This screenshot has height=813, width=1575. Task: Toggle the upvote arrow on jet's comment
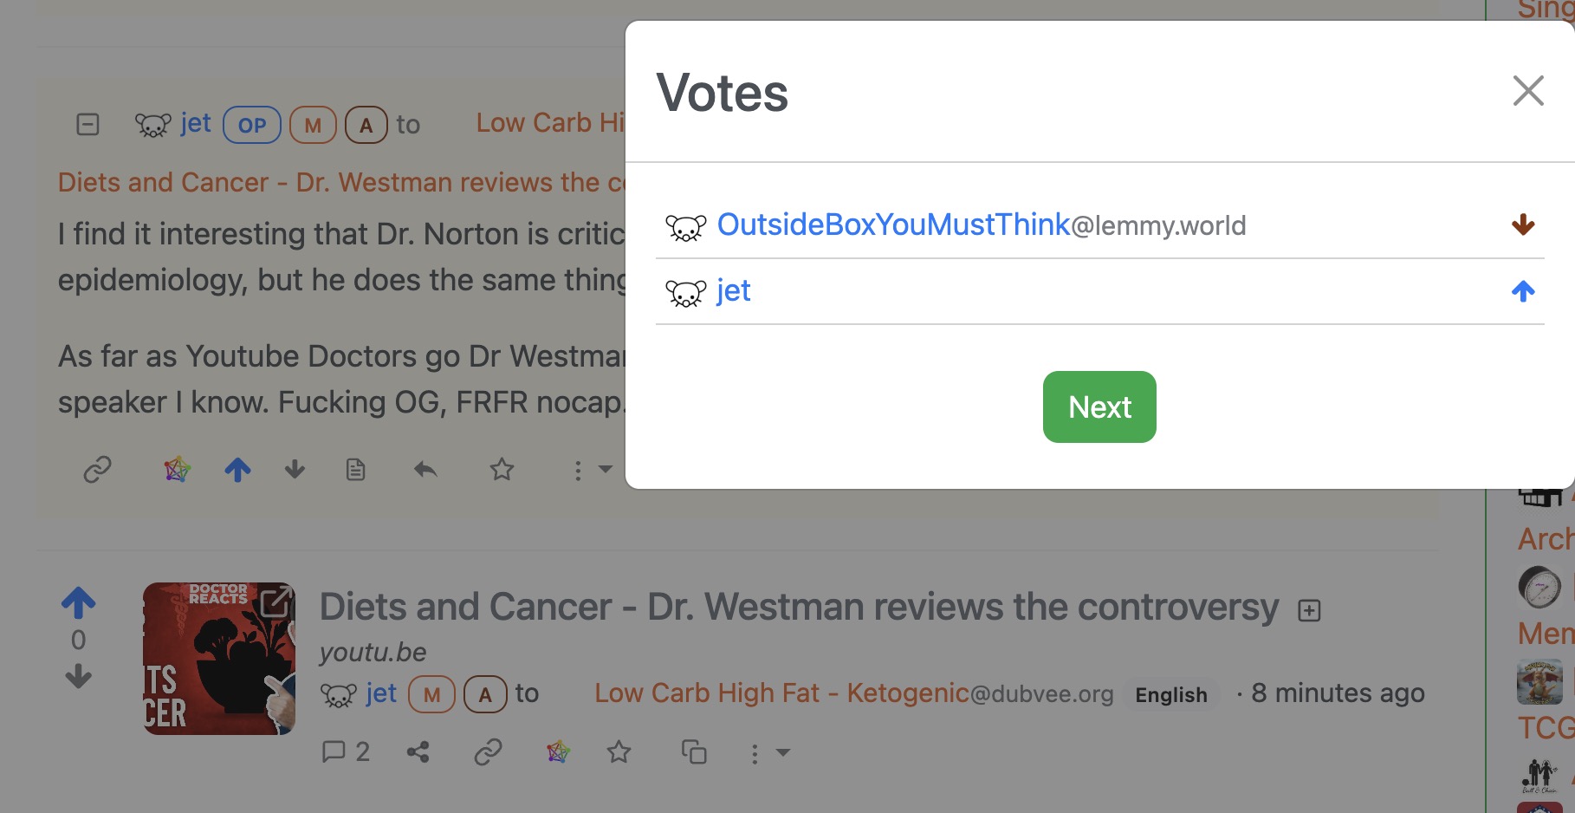[237, 470]
